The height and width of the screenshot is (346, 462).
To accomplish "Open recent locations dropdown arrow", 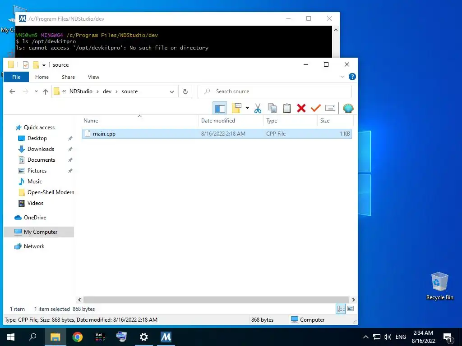I will coord(36,91).
